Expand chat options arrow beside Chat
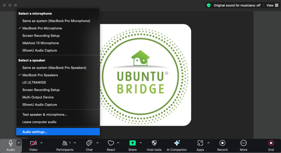The height and width of the screenshot is (153, 281). tap(97, 143)
